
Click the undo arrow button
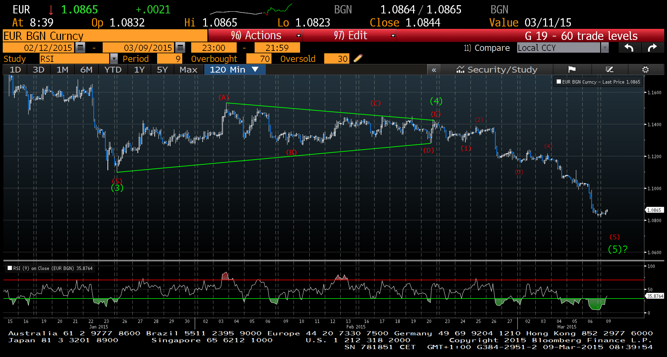[629, 48]
